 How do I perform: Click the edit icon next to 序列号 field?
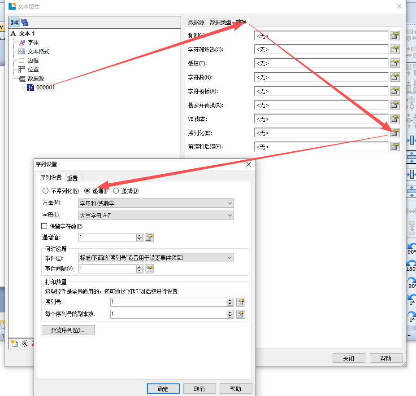[x=241, y=302]
